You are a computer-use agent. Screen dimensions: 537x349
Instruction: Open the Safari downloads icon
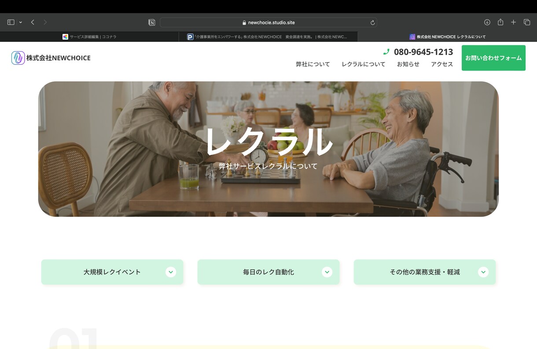point(487,22)
